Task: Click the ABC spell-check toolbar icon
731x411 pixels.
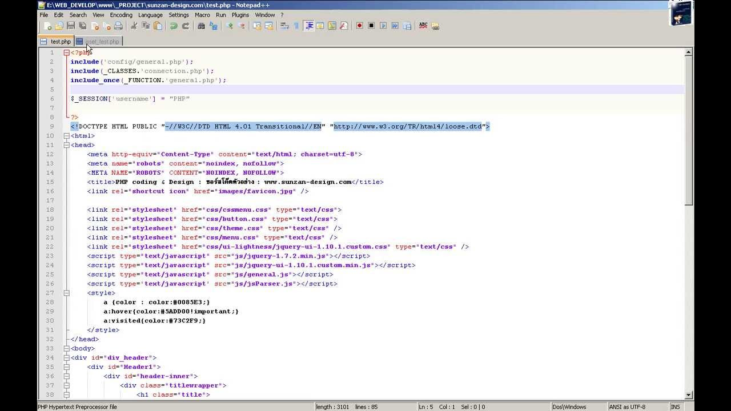Action: click(x=423, y=26)
